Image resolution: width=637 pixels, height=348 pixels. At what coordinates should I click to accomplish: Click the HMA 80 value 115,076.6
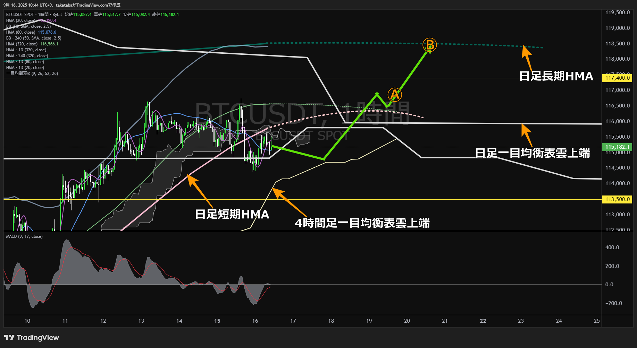pyautogui.click(x=47, y=32)
